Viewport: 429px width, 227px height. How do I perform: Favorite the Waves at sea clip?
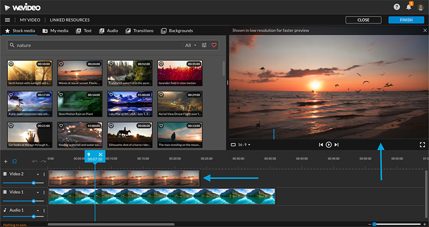point(62,64)
